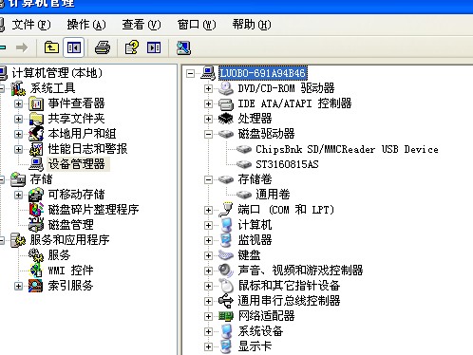Select 声音、视频和游戏控制器 category

coord(301,271)
